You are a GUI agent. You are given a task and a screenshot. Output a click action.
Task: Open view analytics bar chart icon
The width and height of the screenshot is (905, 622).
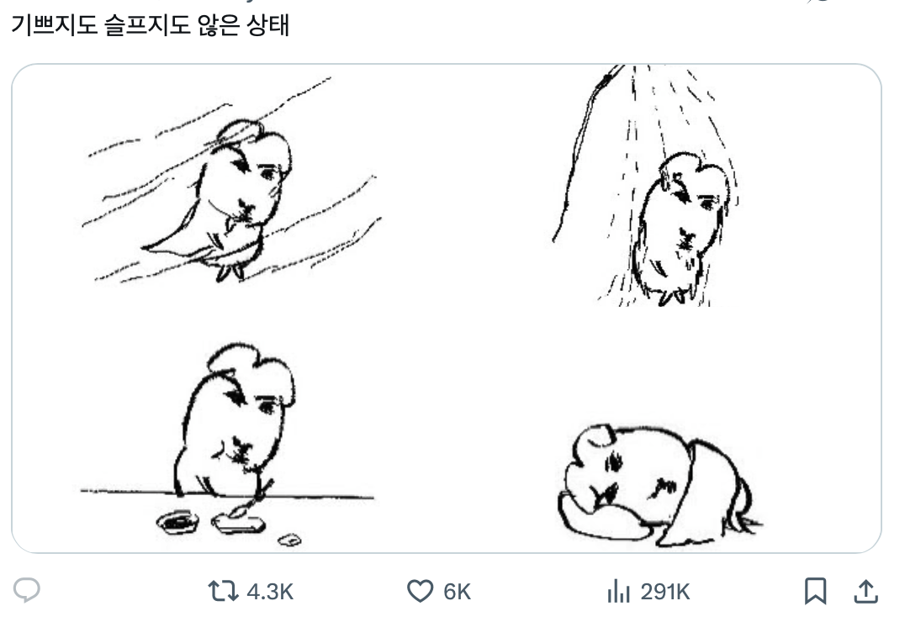coord(618,592)
